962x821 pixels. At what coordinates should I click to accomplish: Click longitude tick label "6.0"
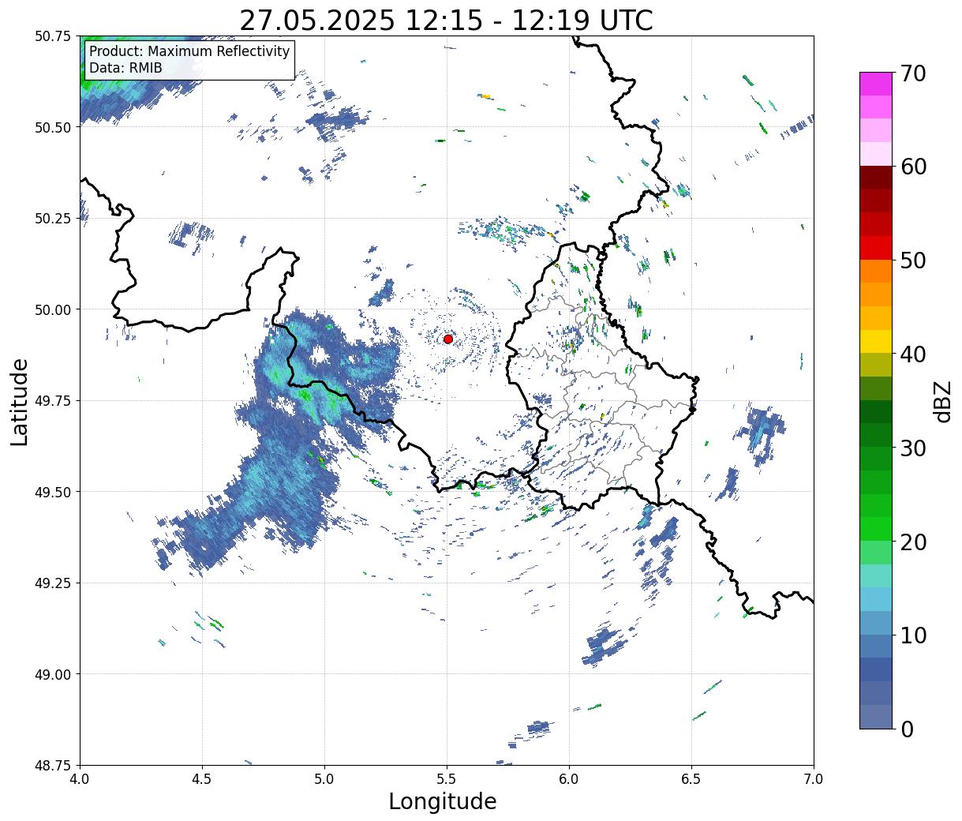tap(569, 779)
